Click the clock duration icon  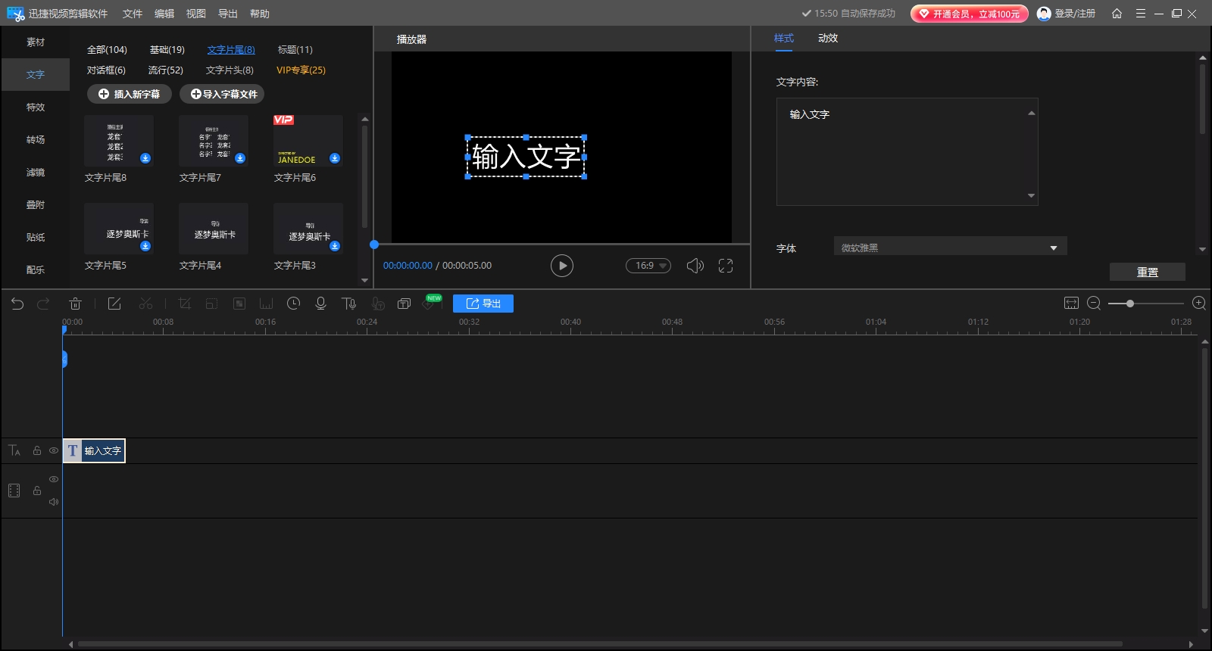[x=293, y=304]
